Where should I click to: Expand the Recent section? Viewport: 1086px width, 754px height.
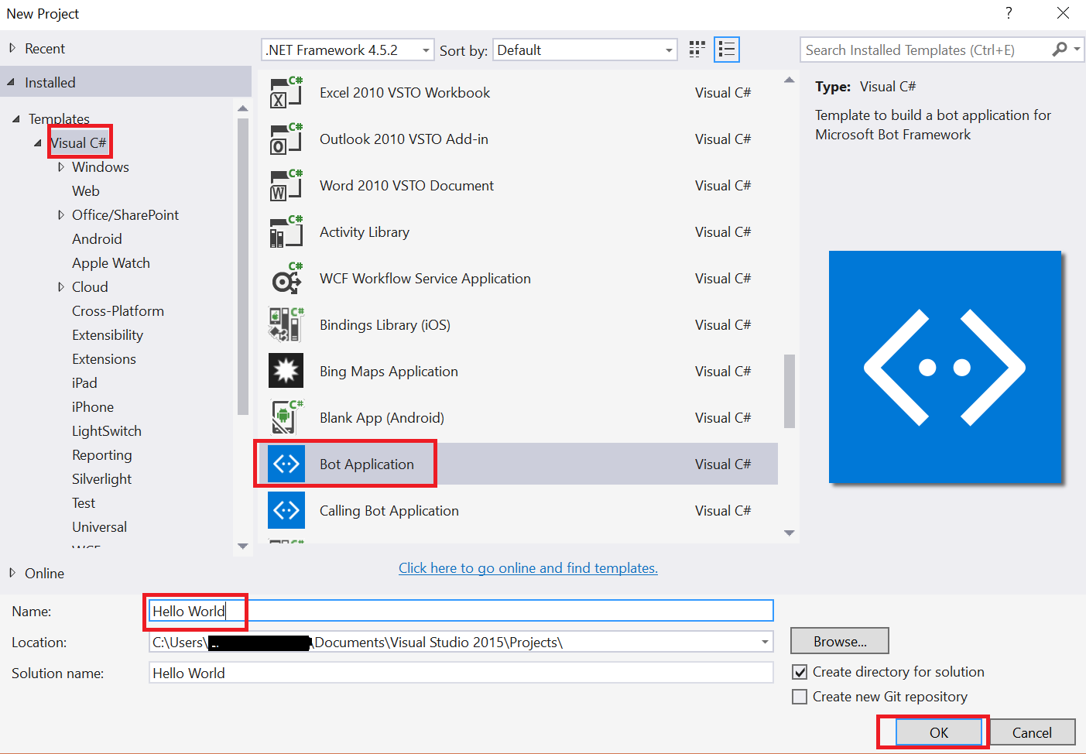12,48
